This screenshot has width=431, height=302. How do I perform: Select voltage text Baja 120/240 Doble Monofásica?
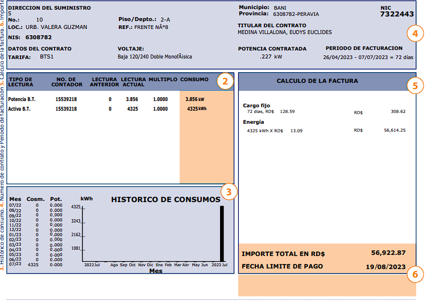155,57
